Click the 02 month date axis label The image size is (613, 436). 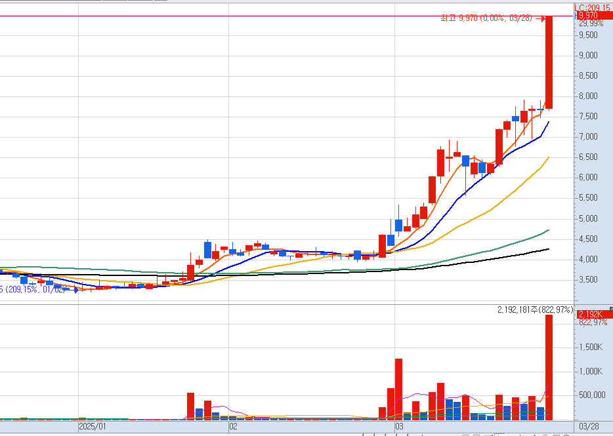tap(233, 426)
